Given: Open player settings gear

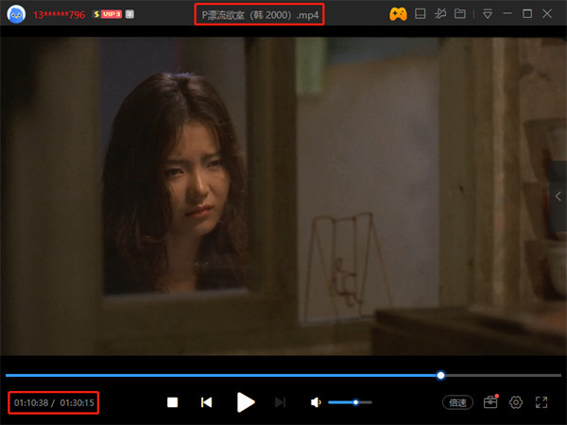Looking at the screenshot, I should [516, 402].
